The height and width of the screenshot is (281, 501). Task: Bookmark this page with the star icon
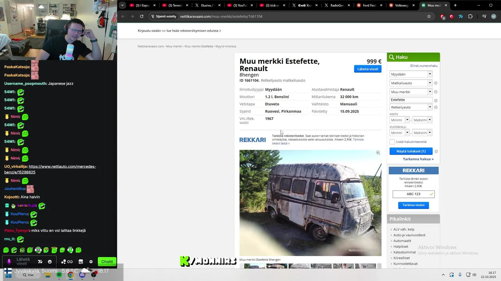pyautogui.click(x=429, y=16)
